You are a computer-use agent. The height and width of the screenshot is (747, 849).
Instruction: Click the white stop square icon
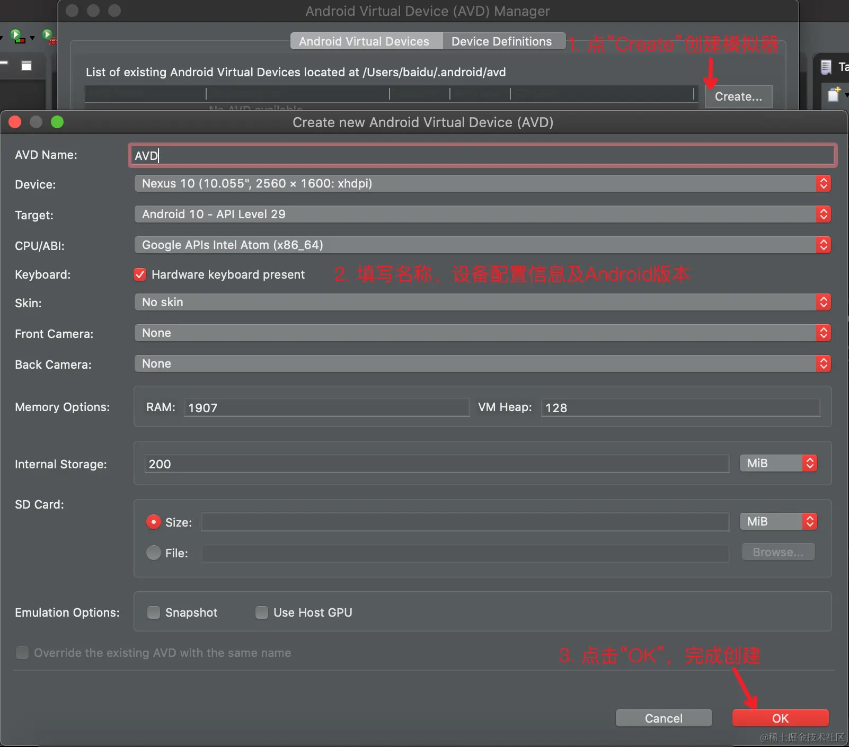click(26, 66)
